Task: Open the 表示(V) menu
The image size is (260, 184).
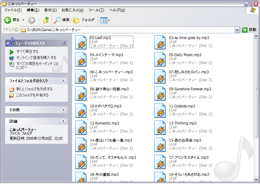Action: pos(50,10)
